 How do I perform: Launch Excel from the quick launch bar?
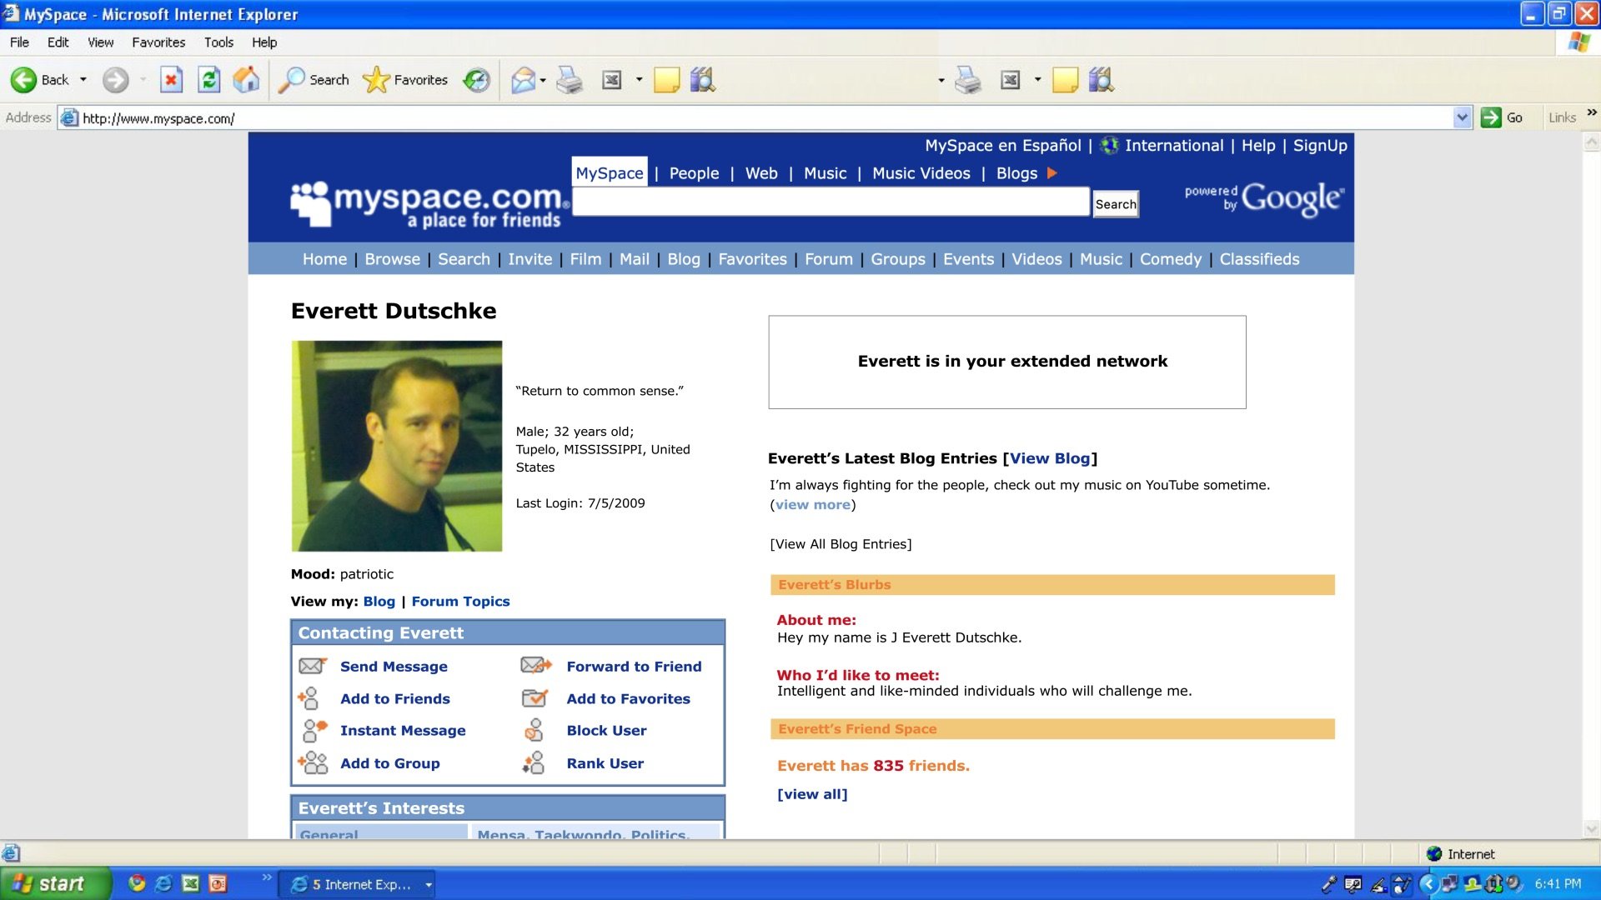[191, 883]
